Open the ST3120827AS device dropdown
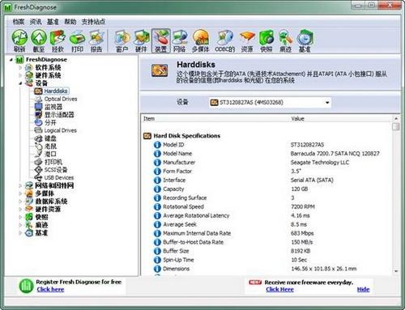The height and width of the screenshot is (310, 405). coord(327,103)
